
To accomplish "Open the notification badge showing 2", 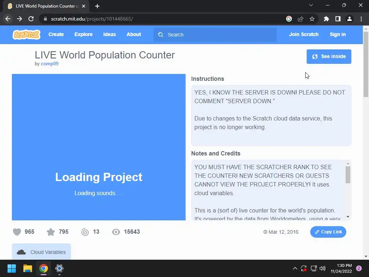I will [x=359, y=268].
